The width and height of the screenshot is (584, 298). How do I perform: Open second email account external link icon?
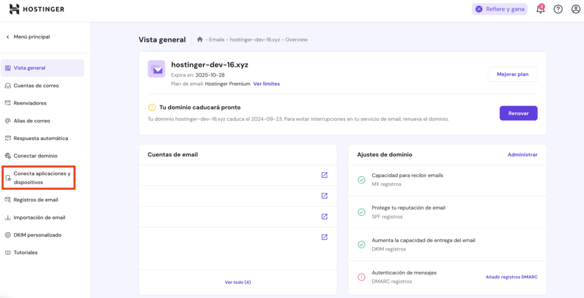pos(324,196)
